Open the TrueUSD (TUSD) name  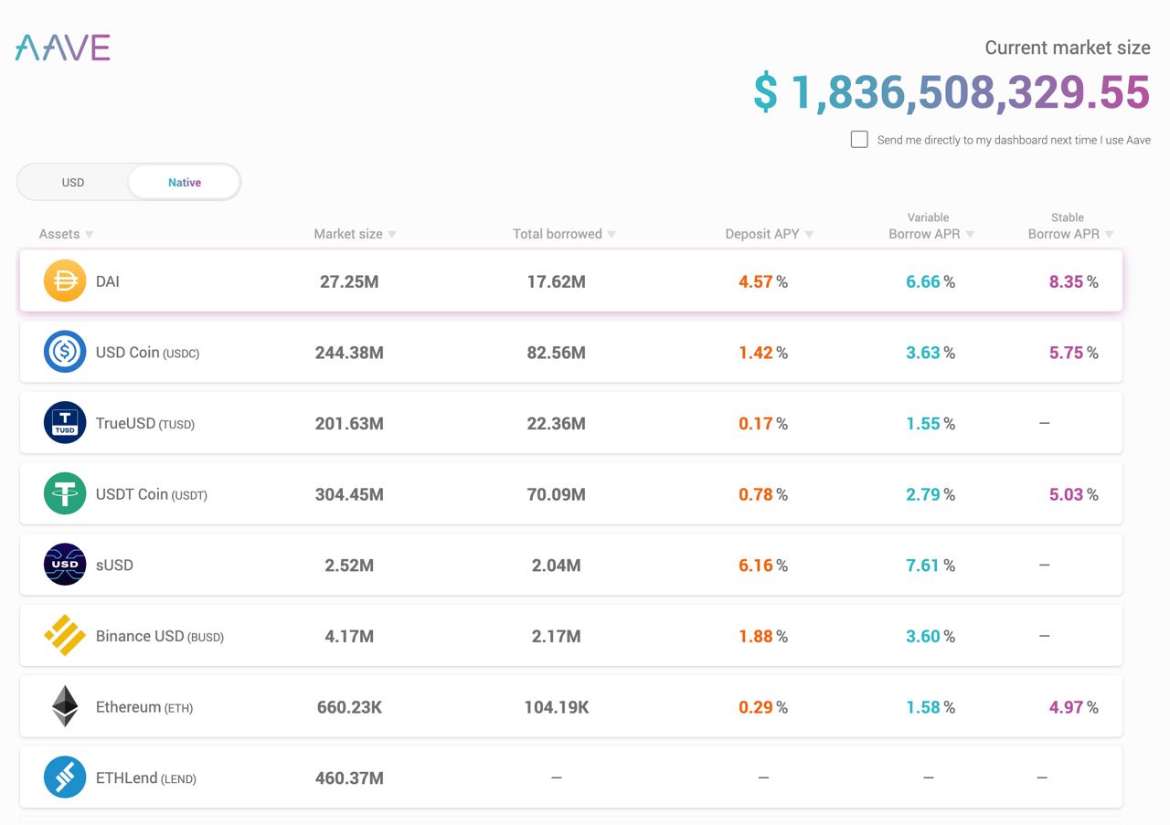click(145, 423)
